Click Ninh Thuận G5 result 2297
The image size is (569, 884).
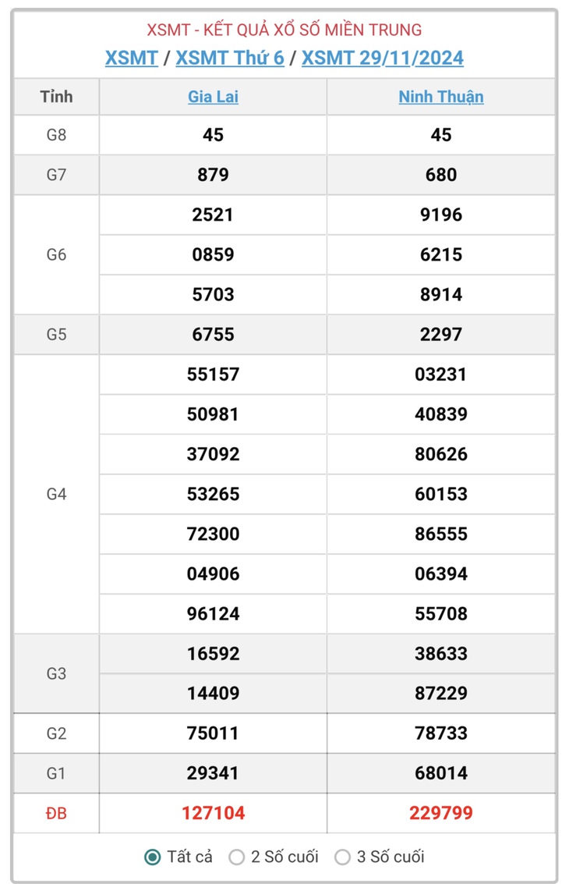click(x=441, y=334)
